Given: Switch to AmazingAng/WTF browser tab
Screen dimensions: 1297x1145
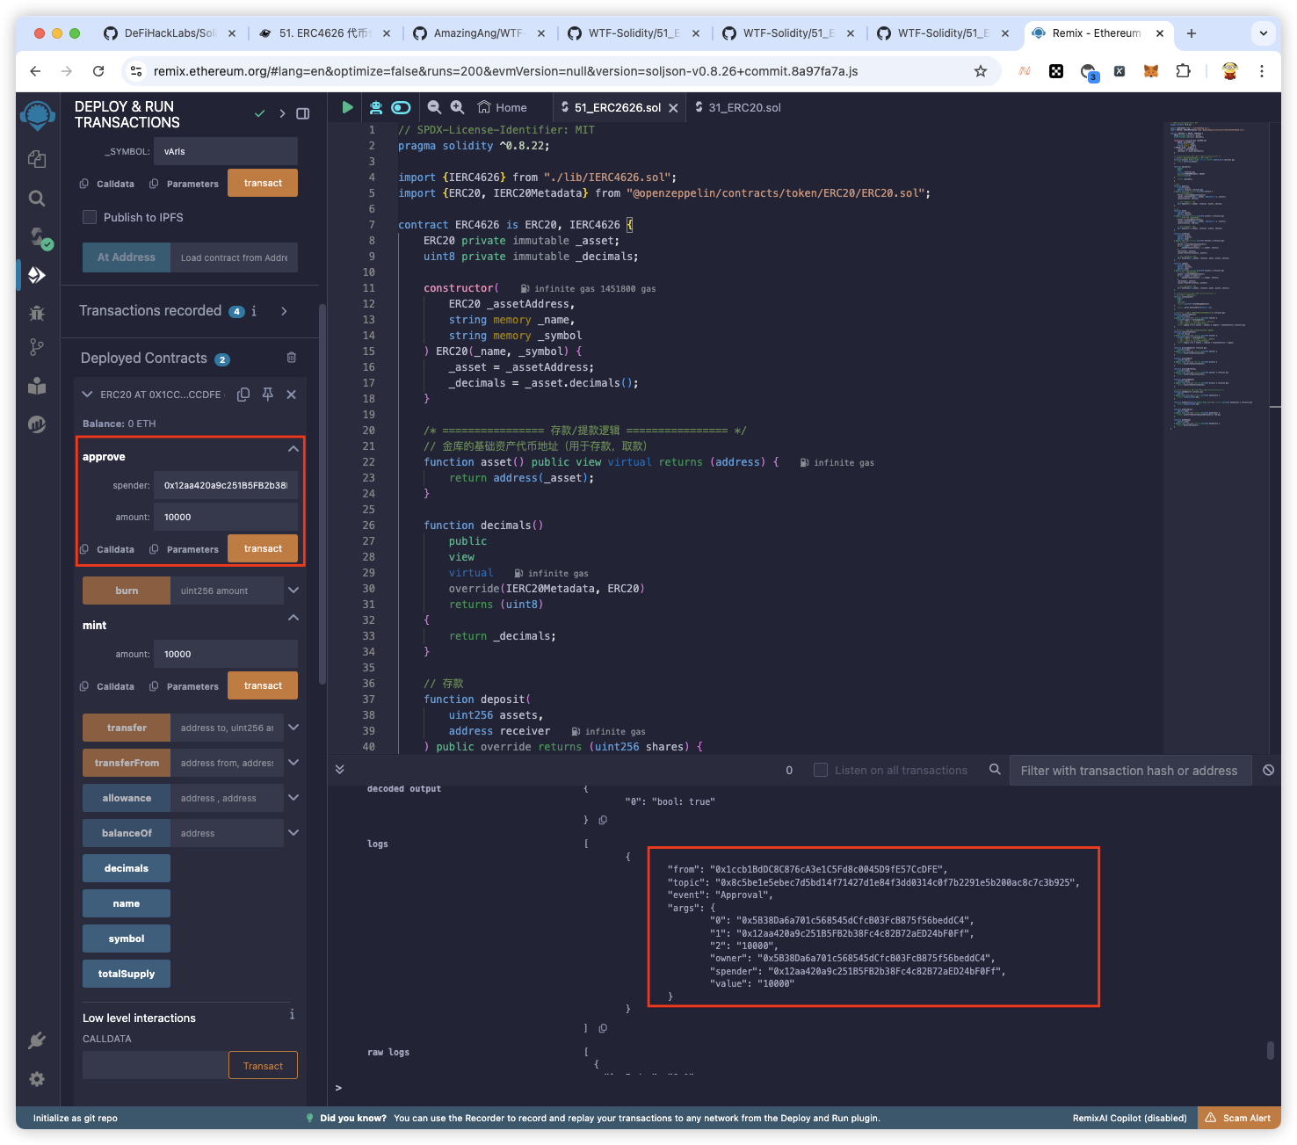Looking at the screenshot, I should [x=478, y=33].
